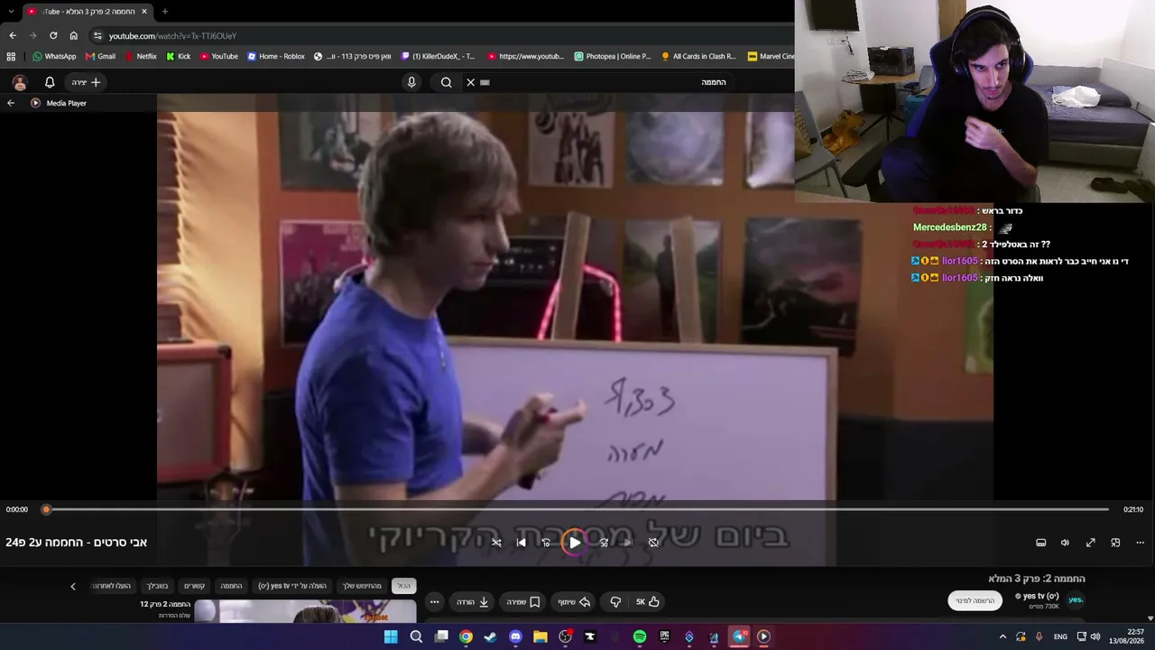Screen dimensions: 1155x650
Task: Open File Explorer from the taskbar
Action: point(540,636)
